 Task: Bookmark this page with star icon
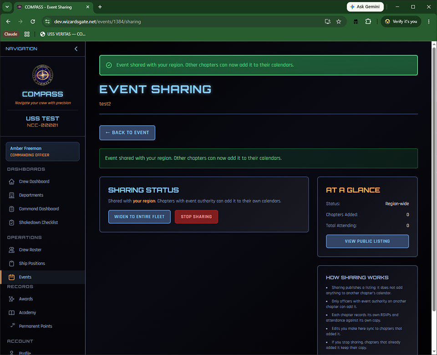[339, 21]
